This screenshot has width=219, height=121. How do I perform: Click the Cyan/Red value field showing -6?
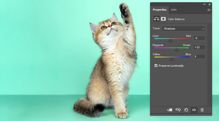coord(199,38)
